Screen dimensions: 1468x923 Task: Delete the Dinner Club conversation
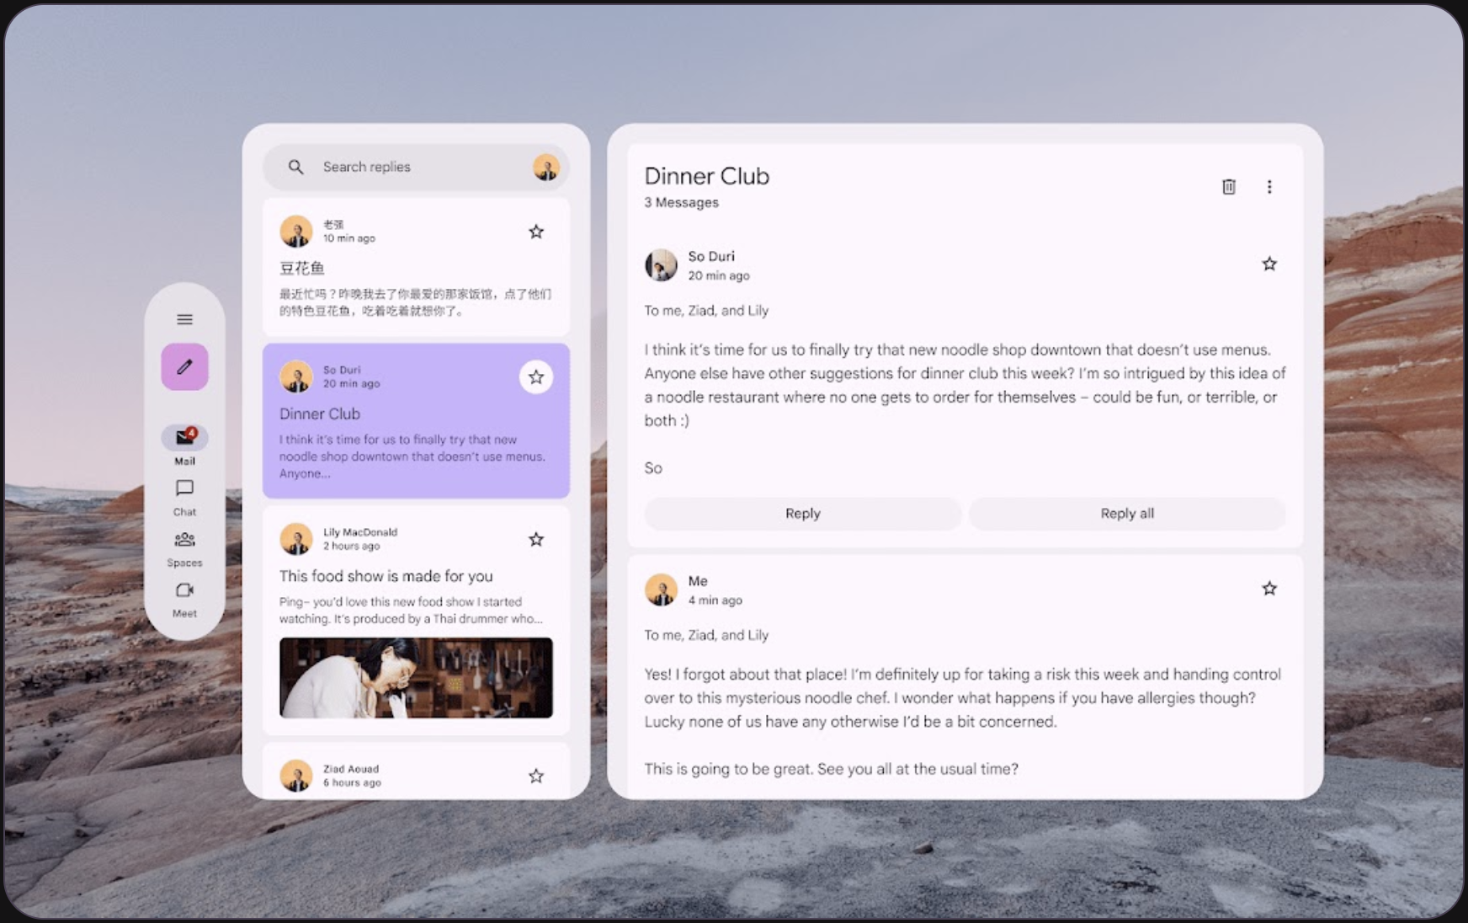tap(1228, 187)
